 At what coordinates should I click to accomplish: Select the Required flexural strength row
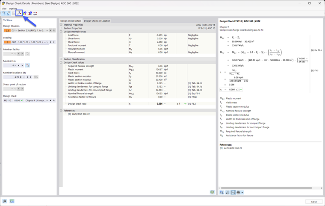point(139,66)
